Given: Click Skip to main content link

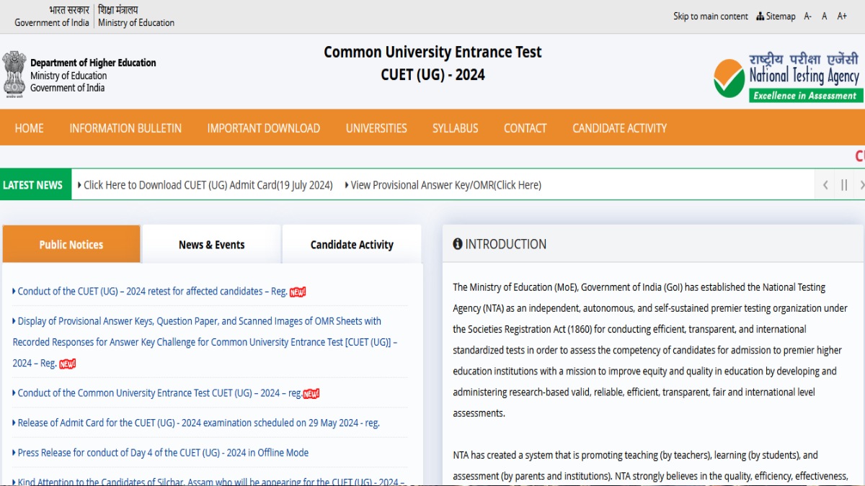Looking at the screenshot, I should coord(710,17).
